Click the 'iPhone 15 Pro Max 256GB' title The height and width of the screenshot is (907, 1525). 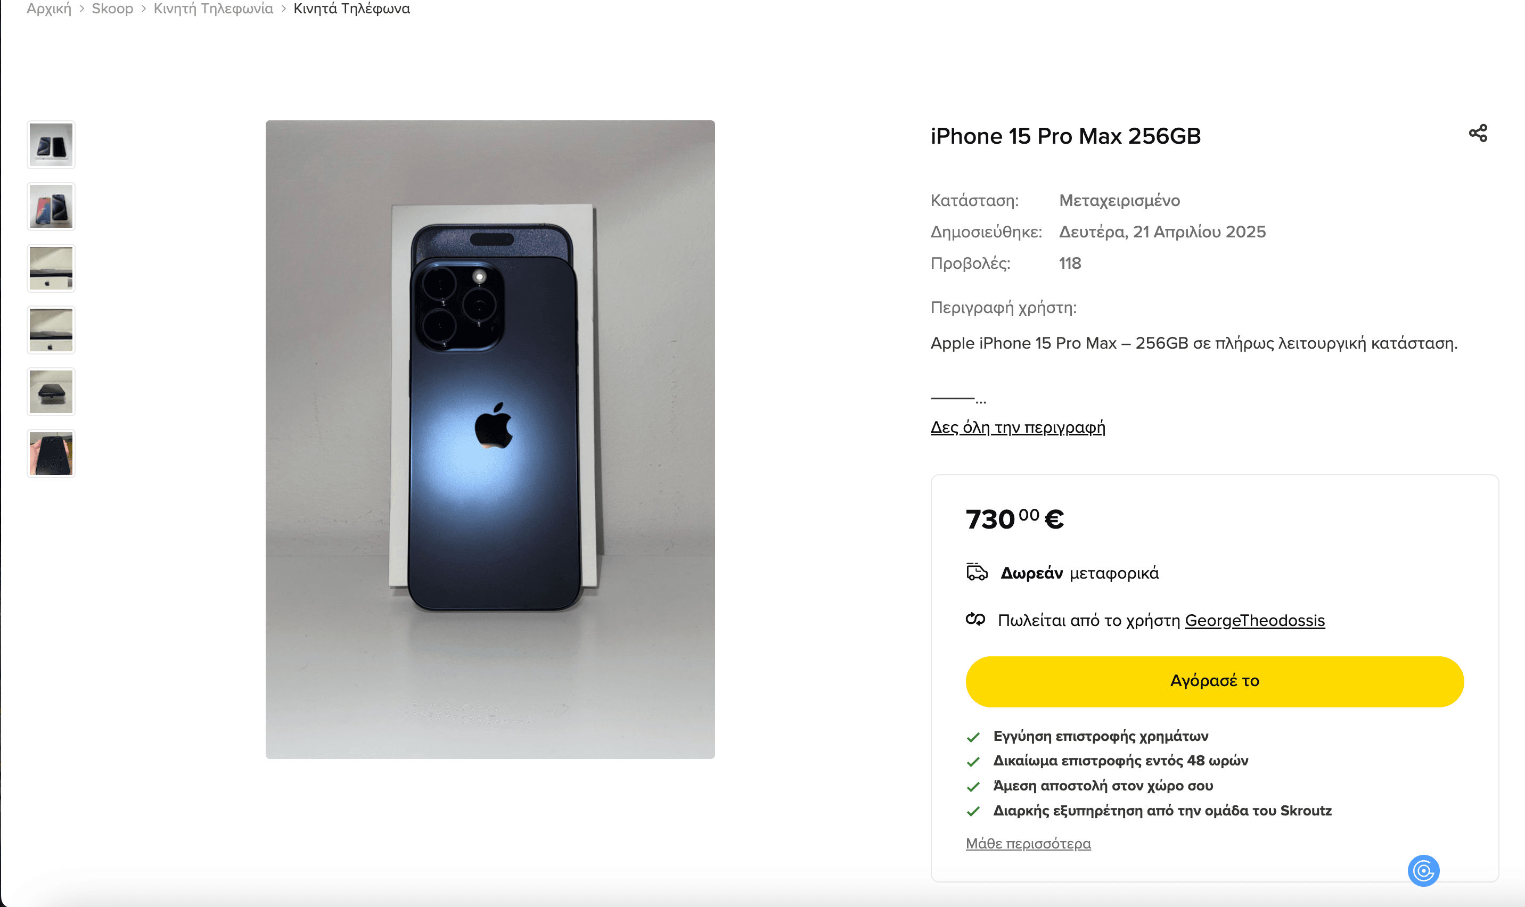(1065, 136)
